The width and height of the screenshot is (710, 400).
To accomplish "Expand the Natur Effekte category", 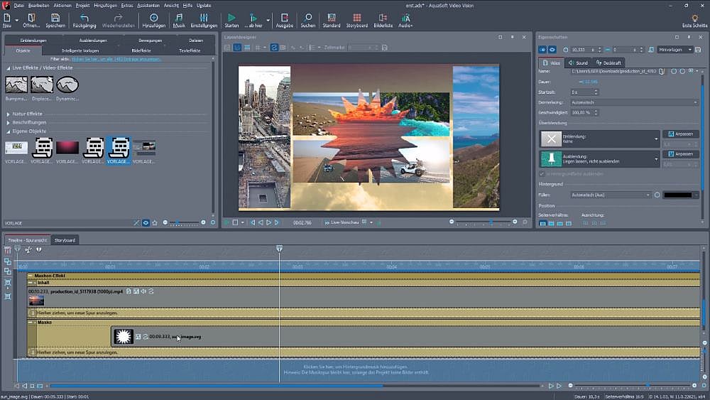I will pos(9,114).
